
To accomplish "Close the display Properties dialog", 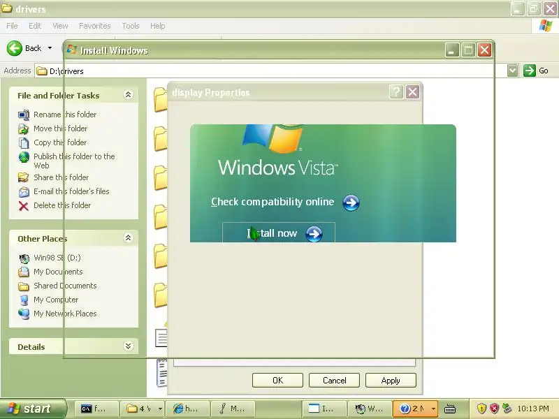I will (x=412, y=92).
